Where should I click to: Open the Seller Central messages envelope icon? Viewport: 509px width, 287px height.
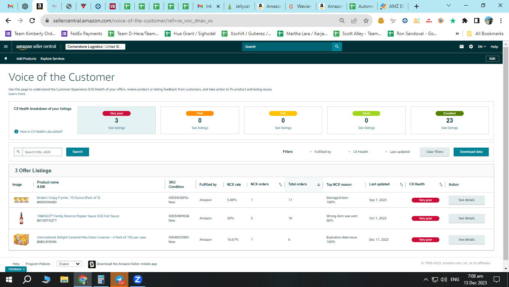pyautogui.click(x=462, y=47)
